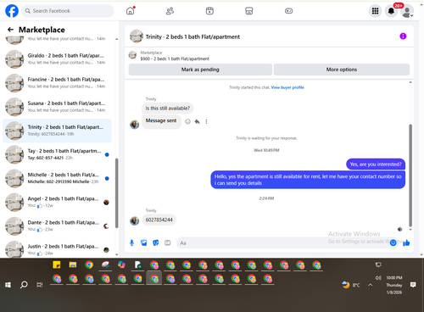Open Angel conversation in the list

[x=57, y=202]
